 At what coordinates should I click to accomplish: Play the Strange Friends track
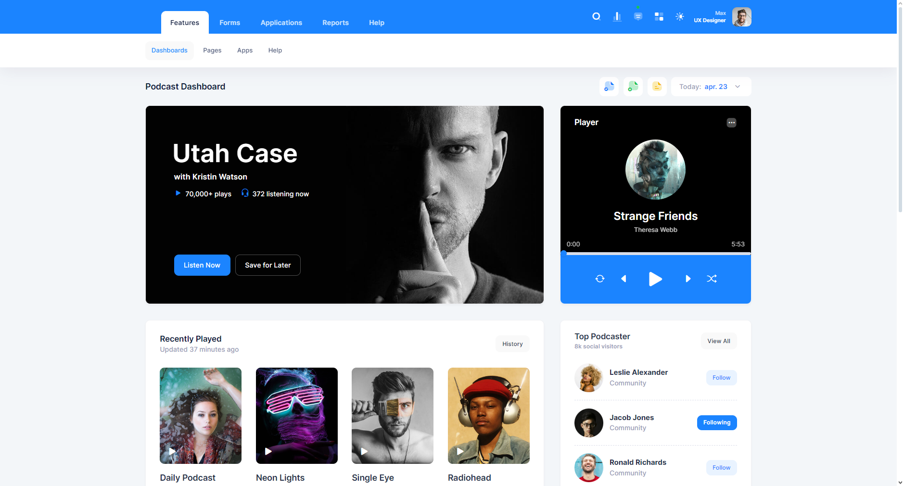(655, 279)
